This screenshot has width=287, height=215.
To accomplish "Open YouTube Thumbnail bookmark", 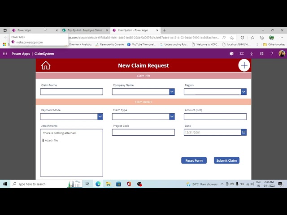I will (x=142, y=44).
